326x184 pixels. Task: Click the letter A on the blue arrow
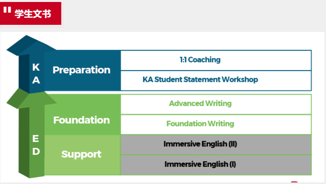tap(36, 80)
